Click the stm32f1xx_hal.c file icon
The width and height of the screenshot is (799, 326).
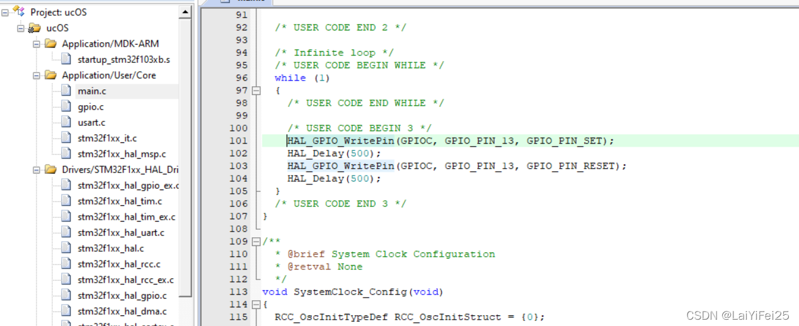[66, 248]
